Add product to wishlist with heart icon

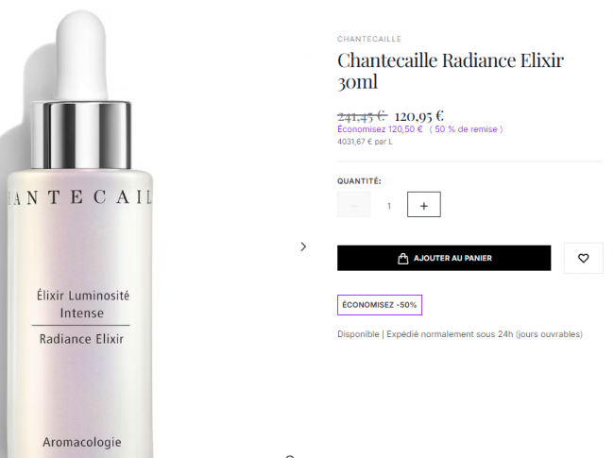coord(583,258)
